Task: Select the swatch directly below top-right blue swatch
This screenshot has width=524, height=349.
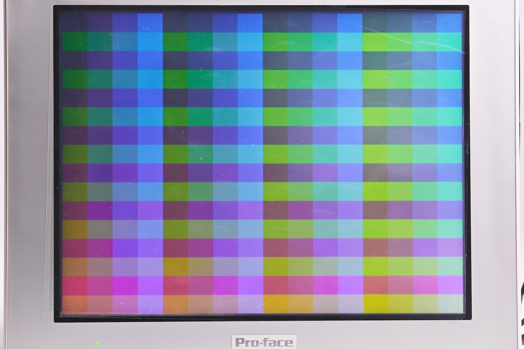Action: pos(450,41)
